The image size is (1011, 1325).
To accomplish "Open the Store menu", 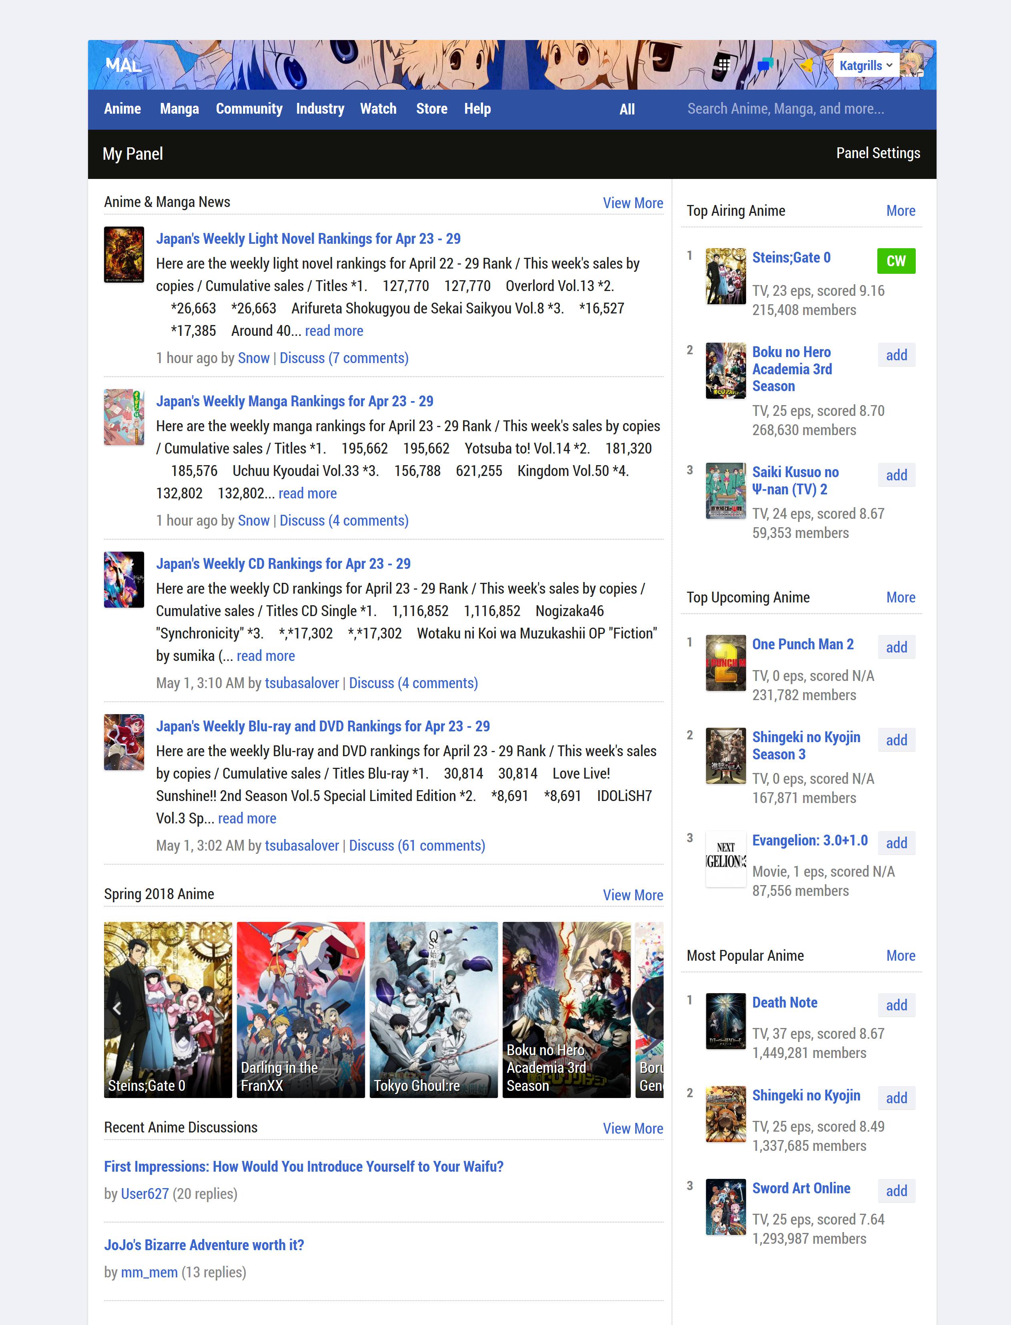I will click(432, 109).
